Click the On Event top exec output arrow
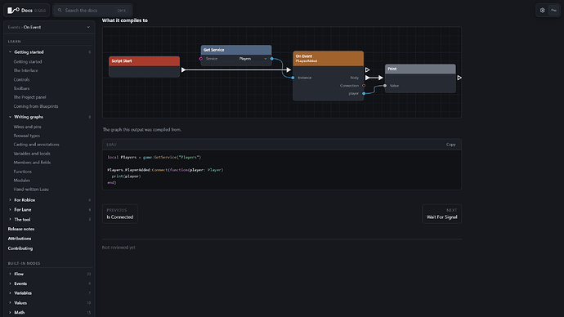This screenshot has width=564, height=317. [367, 69]
